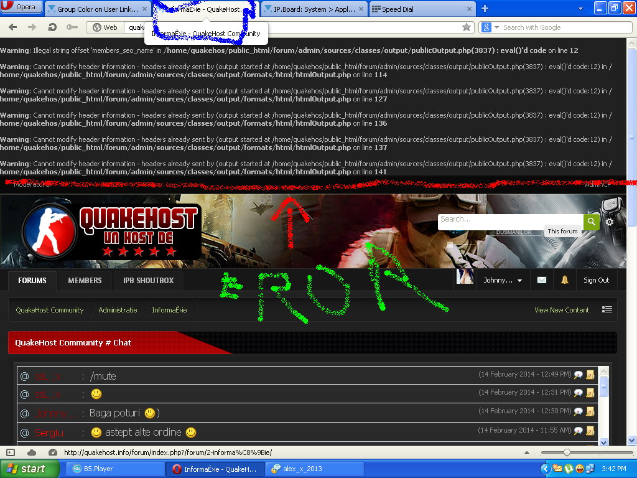Viewport: 637px width, 478px height.
Task: Open the IPB SHOUTBOX navigation tab
Action: coord(148,281)
